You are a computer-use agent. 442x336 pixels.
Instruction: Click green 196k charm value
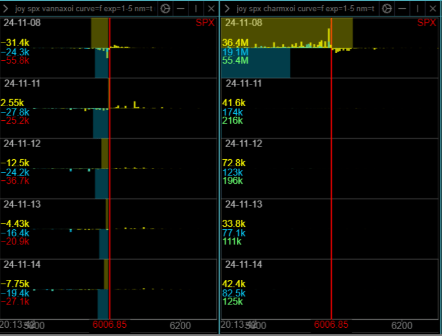233,181
